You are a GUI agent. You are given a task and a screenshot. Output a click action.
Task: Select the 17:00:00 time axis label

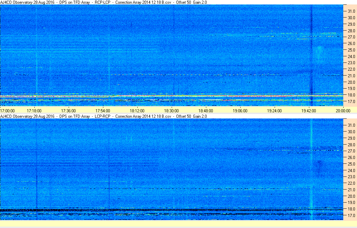coord(7,111)
